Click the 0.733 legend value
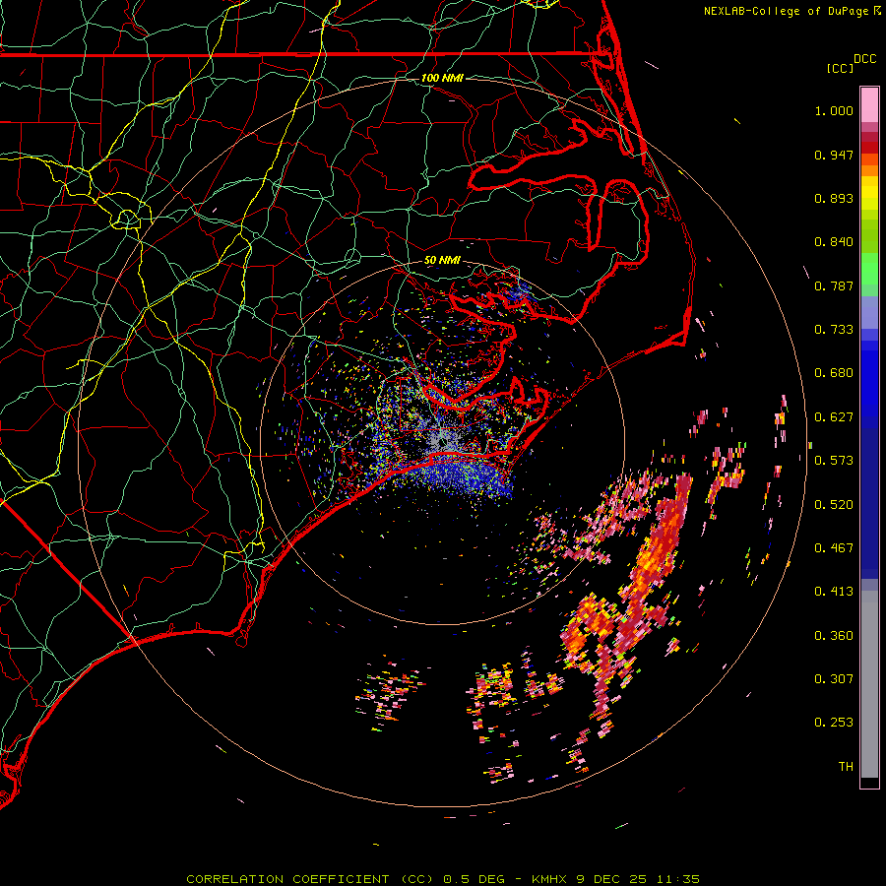 point(834,330)
